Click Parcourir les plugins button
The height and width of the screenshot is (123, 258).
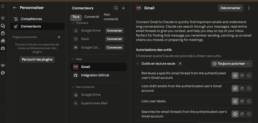tap(37, 59)
